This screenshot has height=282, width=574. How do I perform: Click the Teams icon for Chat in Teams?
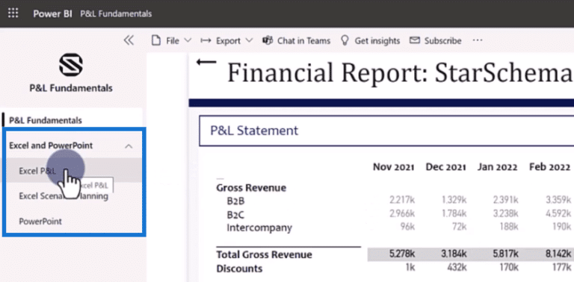[x=268, y=40]
